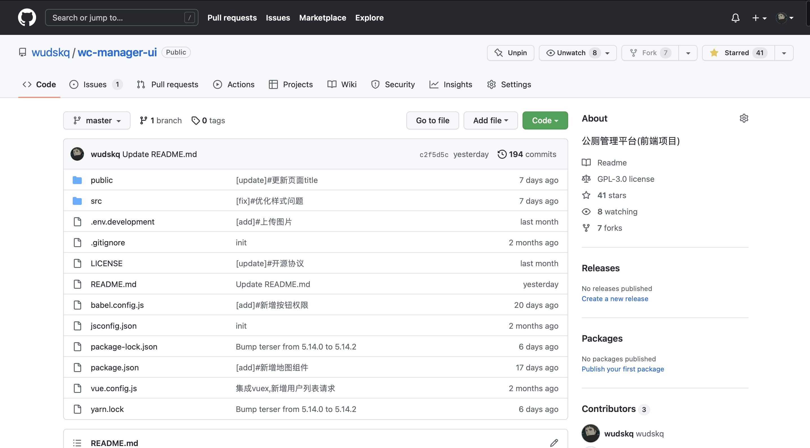The image size is (810, 448).
Task: Open yarn.lock file
Action: 107,409
